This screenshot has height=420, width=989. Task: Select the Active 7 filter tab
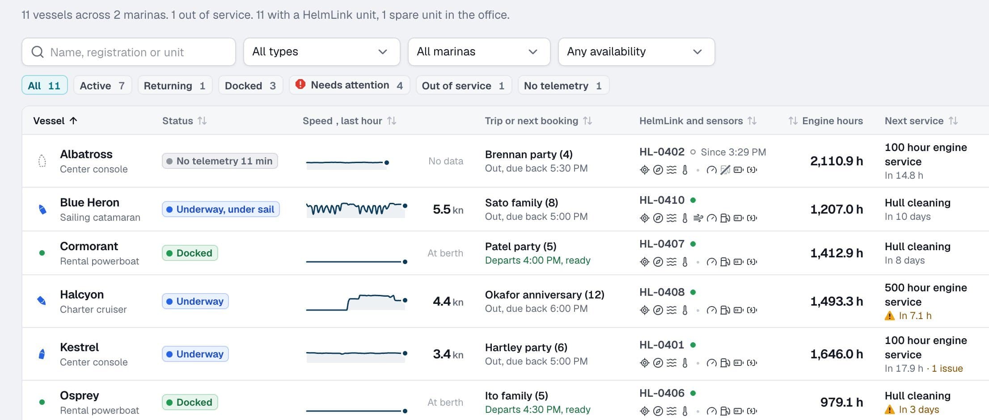102,85
